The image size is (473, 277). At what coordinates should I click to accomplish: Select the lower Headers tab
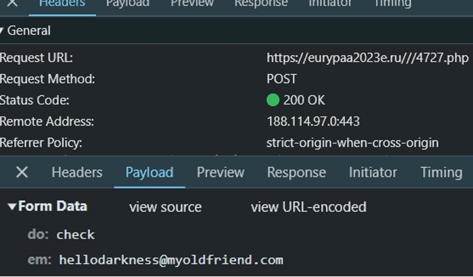click(x=77, y=172)
